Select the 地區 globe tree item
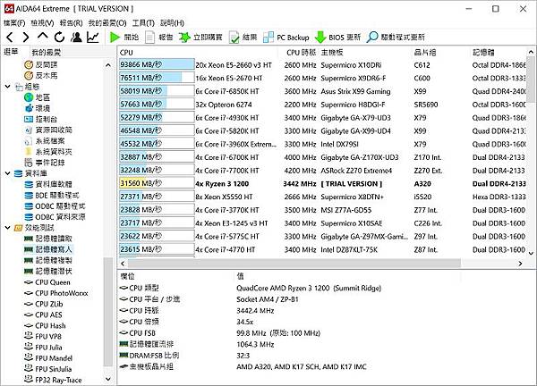 click(38, 97)
